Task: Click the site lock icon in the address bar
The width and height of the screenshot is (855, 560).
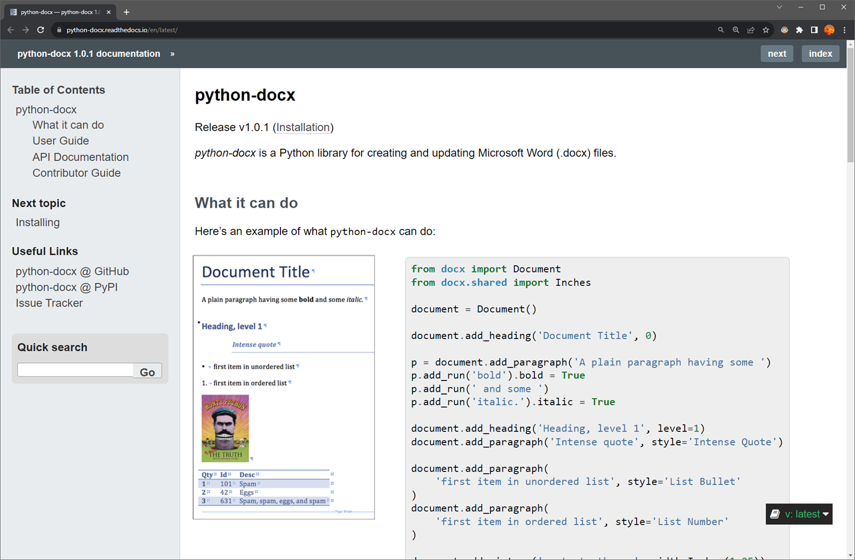Action: [x=59, y=30]
